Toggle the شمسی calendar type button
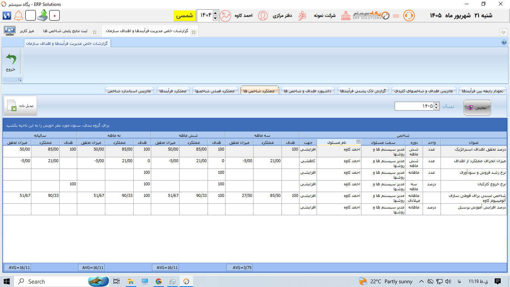 pos(184,16)
